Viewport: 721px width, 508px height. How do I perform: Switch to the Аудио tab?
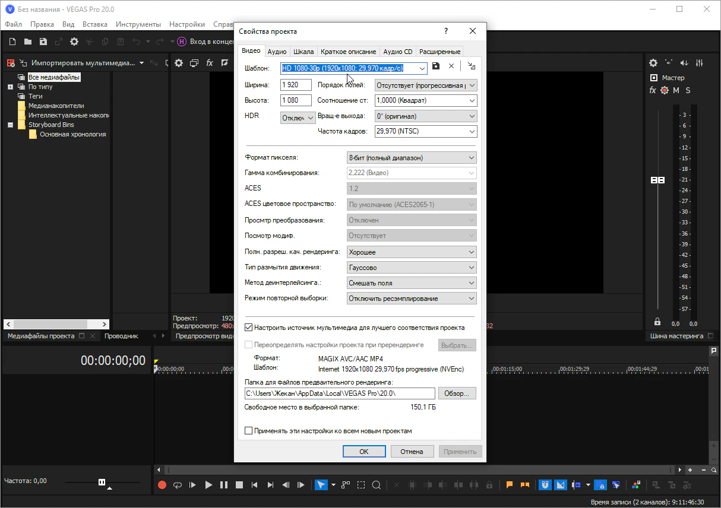point(277,52)
